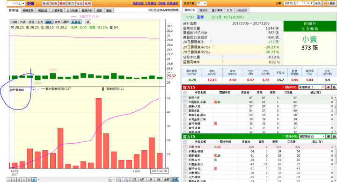Switch to the 個股分析 tab
Image resolution: width=337 pixels, height=182 pixels.
tap(87, 11)
